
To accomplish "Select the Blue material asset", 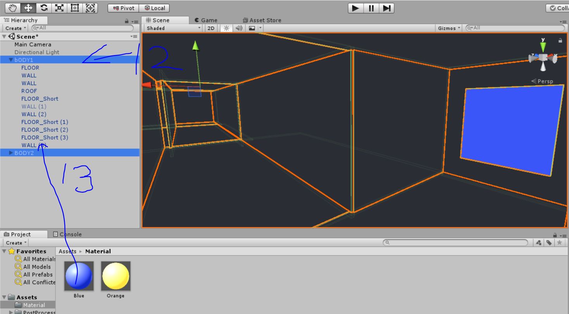I will (79, 276).
